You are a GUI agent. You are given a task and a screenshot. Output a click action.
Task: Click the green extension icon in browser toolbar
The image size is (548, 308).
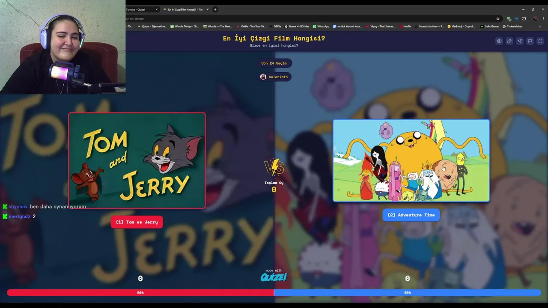point(509,19)
